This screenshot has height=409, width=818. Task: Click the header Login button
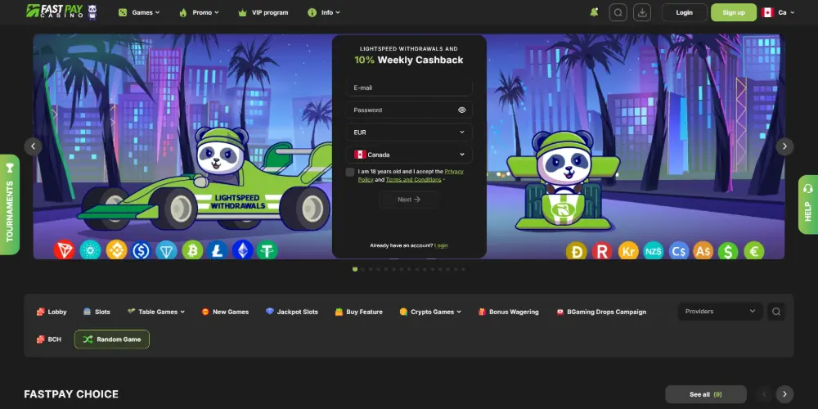point(684,12)
